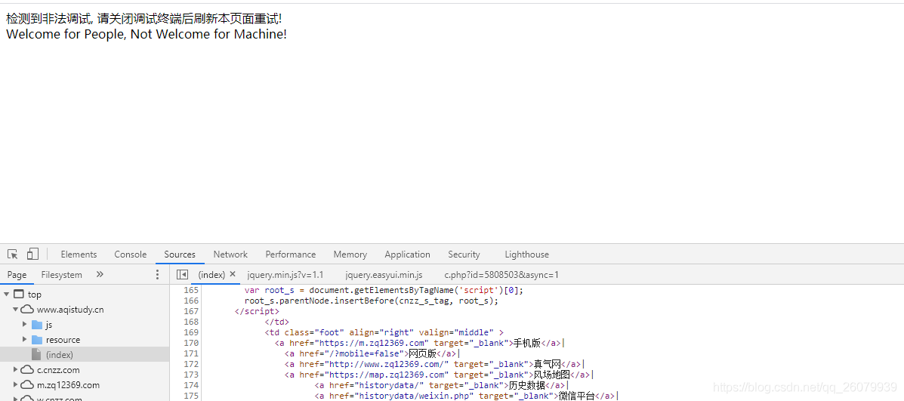Open the navigator three-dot menu
The height and width of the screenshot is (401, 904).
point(157,274)
